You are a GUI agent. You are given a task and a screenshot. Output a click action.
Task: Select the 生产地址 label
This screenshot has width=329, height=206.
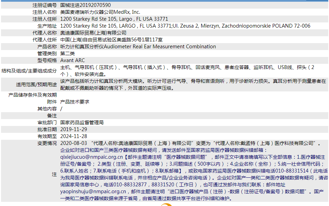(47, 26)
